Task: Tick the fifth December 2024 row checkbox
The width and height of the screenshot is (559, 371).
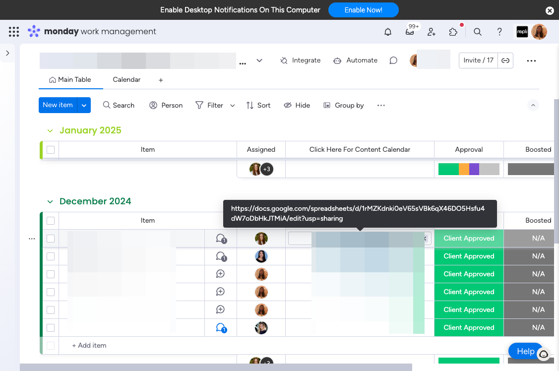Action: tap(51, 309)
